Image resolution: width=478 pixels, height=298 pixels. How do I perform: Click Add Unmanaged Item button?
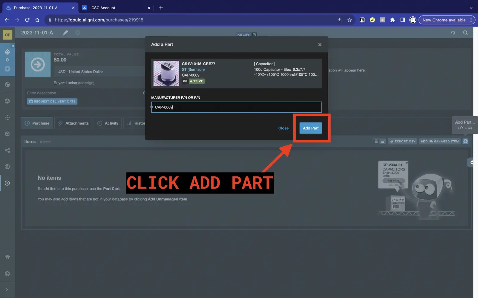[439, 142]
